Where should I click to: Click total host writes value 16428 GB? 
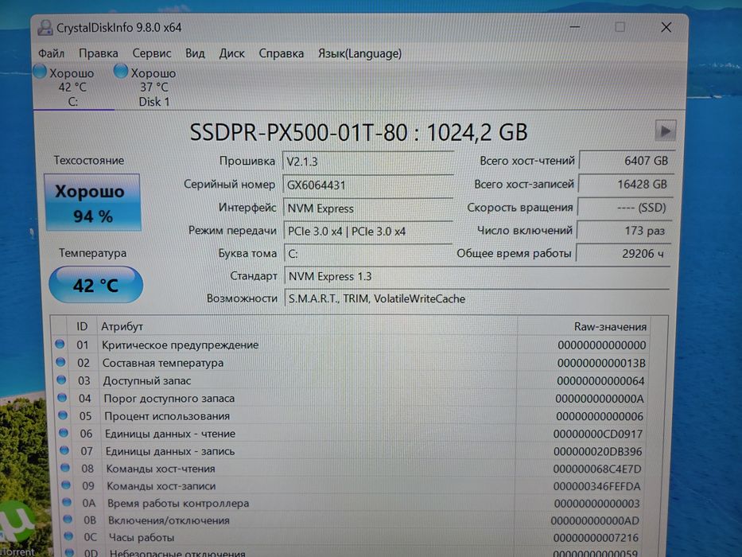coord(626,184)
